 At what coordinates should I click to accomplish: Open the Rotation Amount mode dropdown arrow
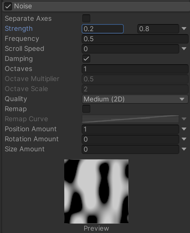pyautogui.click(x=184, y=139)
